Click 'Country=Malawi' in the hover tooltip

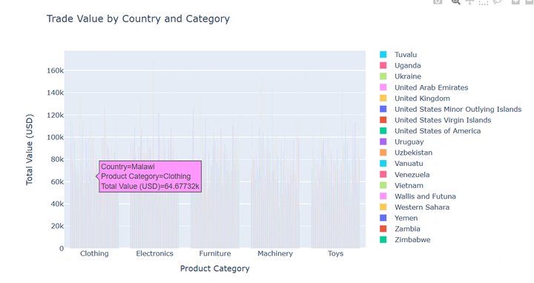point(128,167)
